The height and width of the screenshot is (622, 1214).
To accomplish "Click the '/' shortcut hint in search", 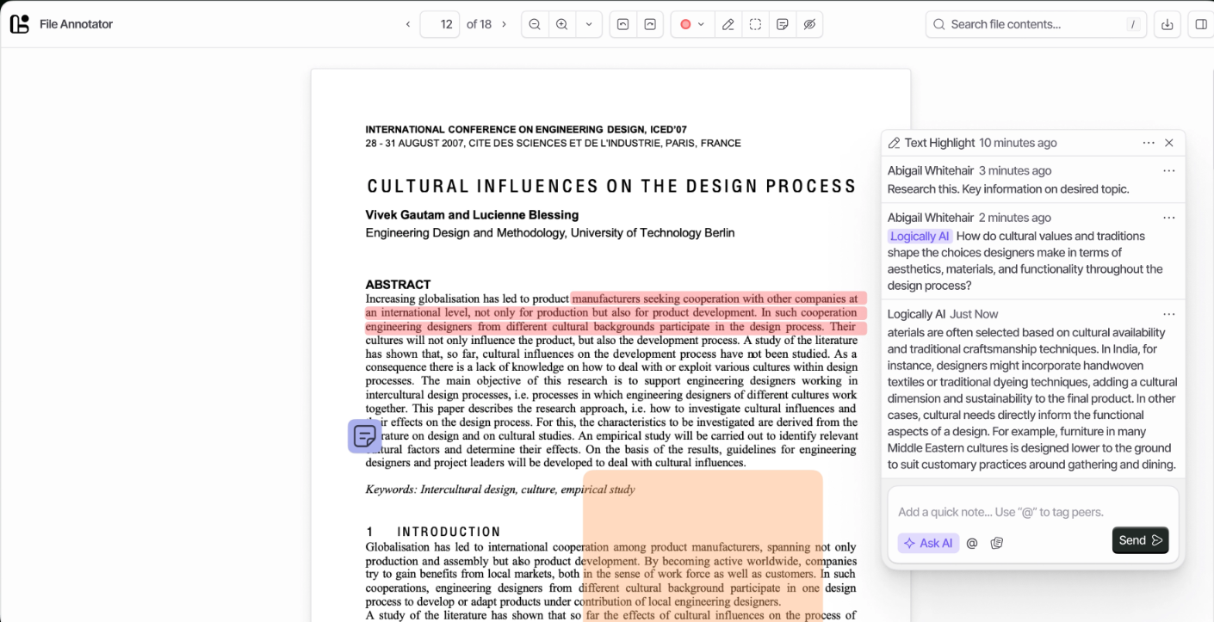I will (1133, 24).
